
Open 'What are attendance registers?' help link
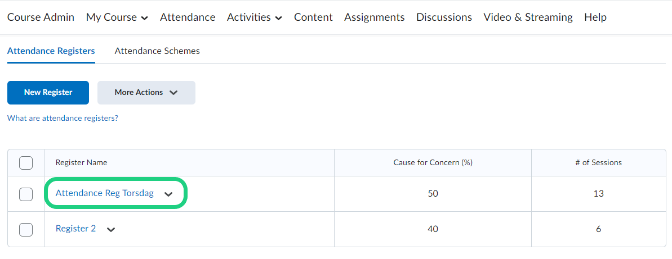[63, 119]
